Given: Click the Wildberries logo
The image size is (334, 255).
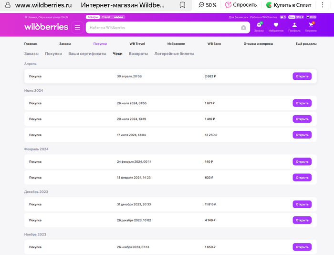Looking at the screenshot, I should point(46,27).
